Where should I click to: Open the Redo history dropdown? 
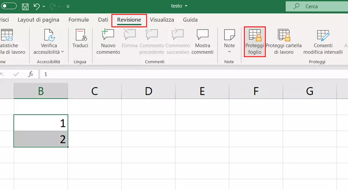[x=59, y=7]
